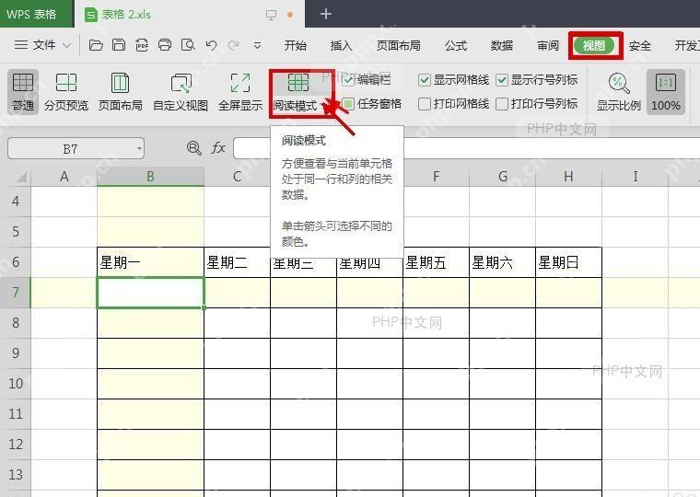Select column G header
The image size is (700, 497).
coord(503,177)
